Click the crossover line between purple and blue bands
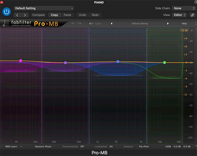 coord(89,85)
